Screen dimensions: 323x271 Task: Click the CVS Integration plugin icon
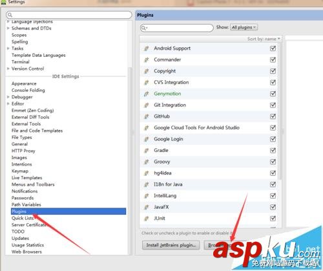(147, 82)
